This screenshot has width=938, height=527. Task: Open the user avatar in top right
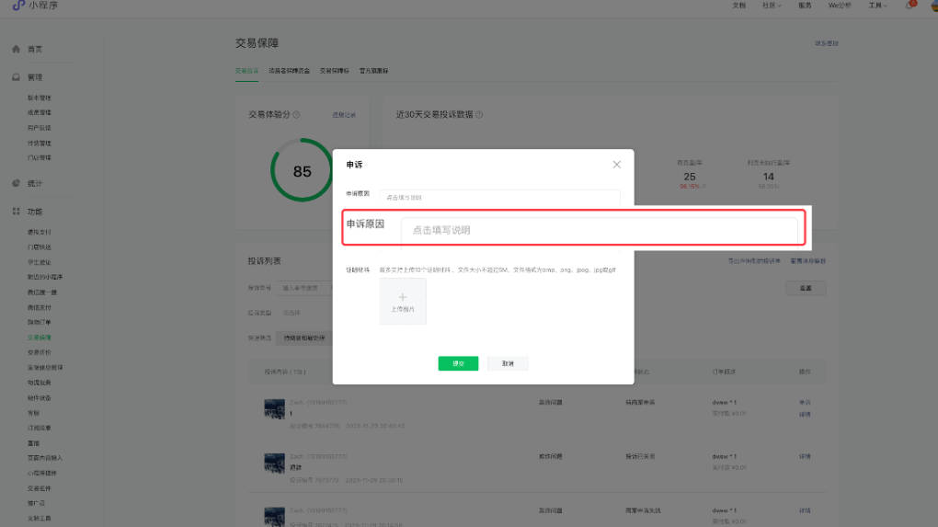(932, 6)
